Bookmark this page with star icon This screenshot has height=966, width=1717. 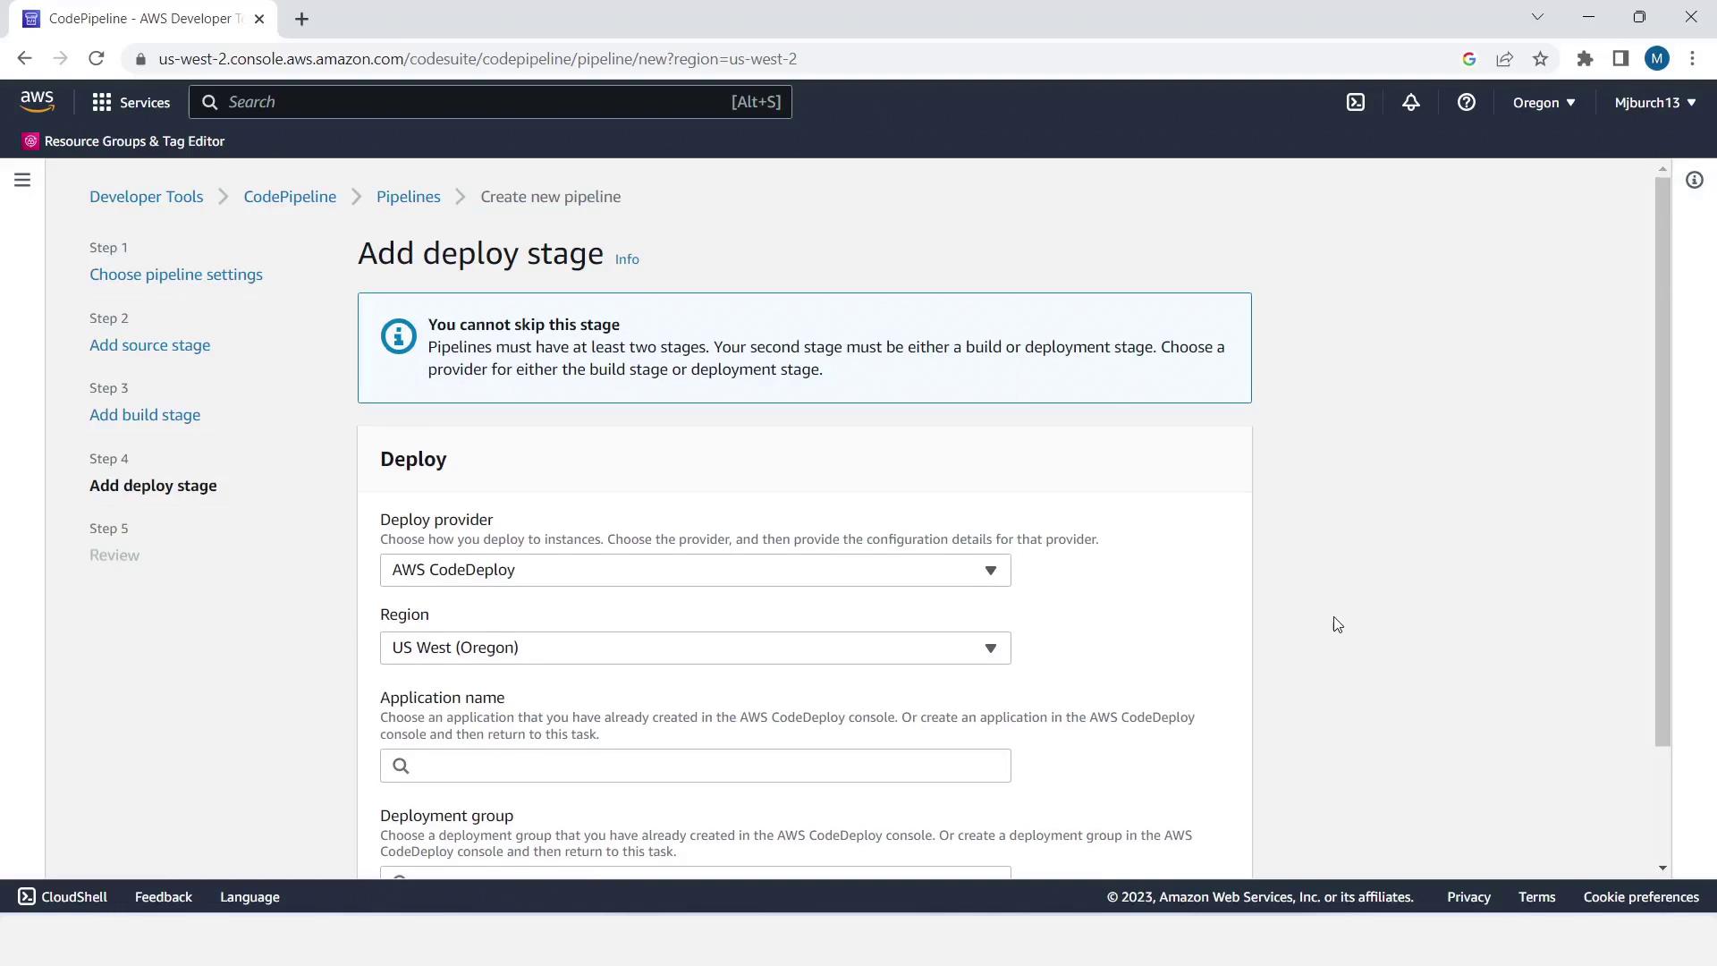1540,59
